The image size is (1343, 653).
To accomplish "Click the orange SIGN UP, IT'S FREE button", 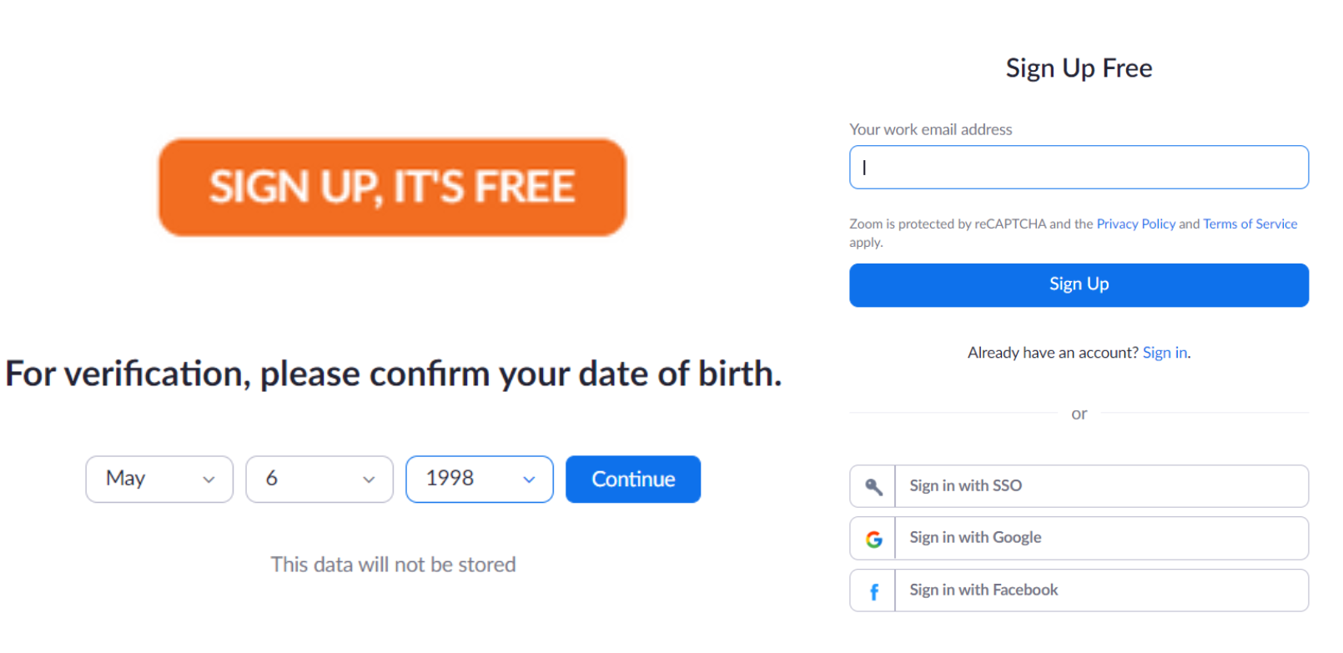I will (x=392, y=186).
